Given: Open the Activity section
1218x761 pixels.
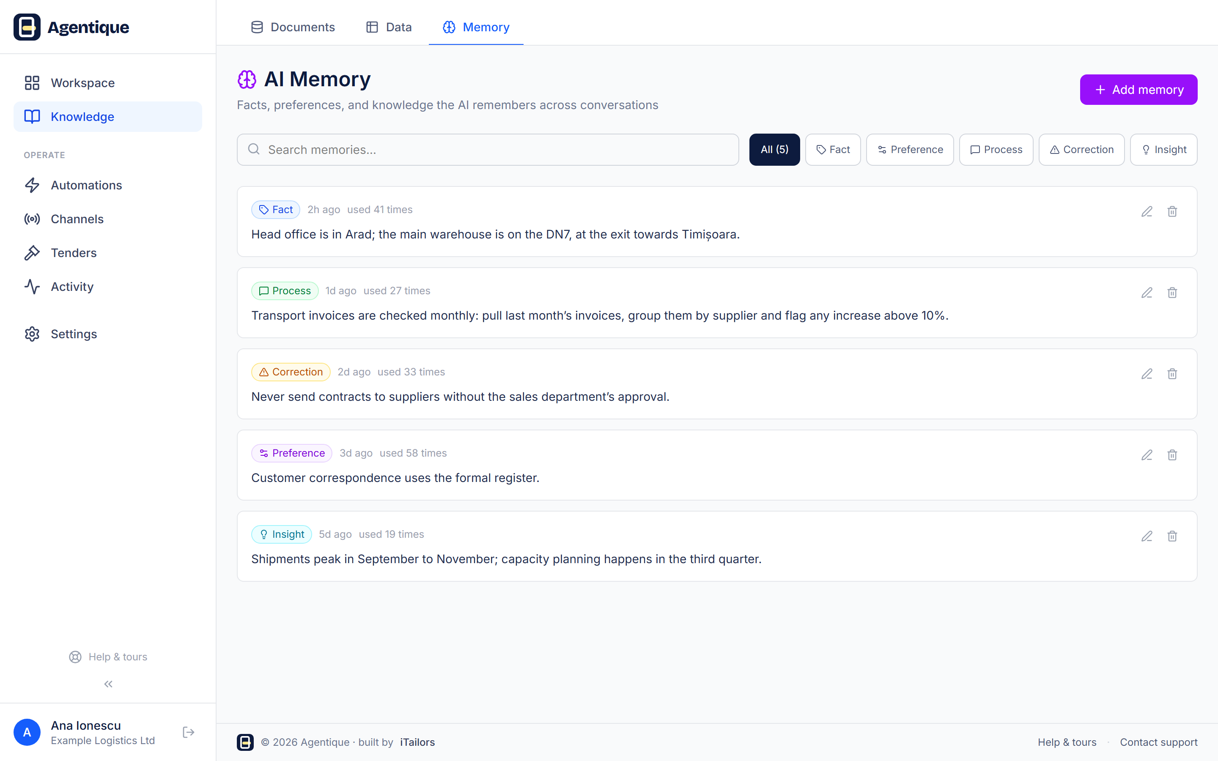Looking at the screenshot, I should [108, 286].
